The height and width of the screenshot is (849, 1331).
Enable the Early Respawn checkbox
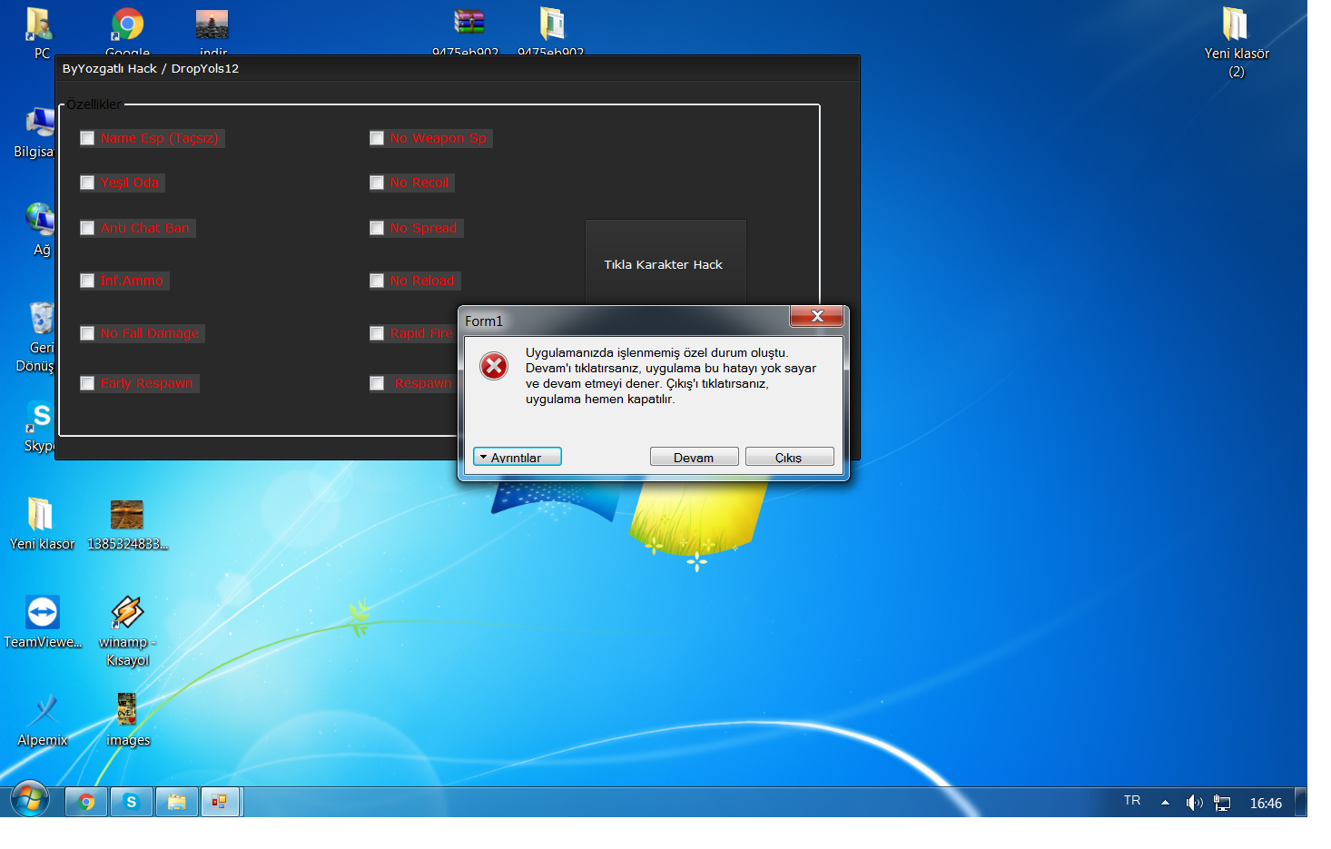[x=87, y=383]
